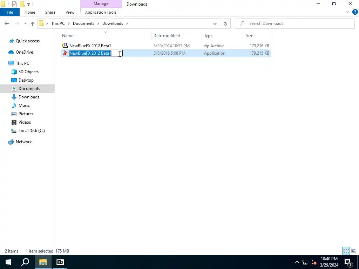
Task: Open the recent locations dropdown arrow
Action: [25, 23]
